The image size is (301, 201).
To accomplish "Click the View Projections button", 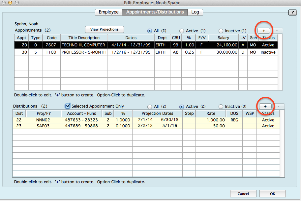I will click(104, 30).
